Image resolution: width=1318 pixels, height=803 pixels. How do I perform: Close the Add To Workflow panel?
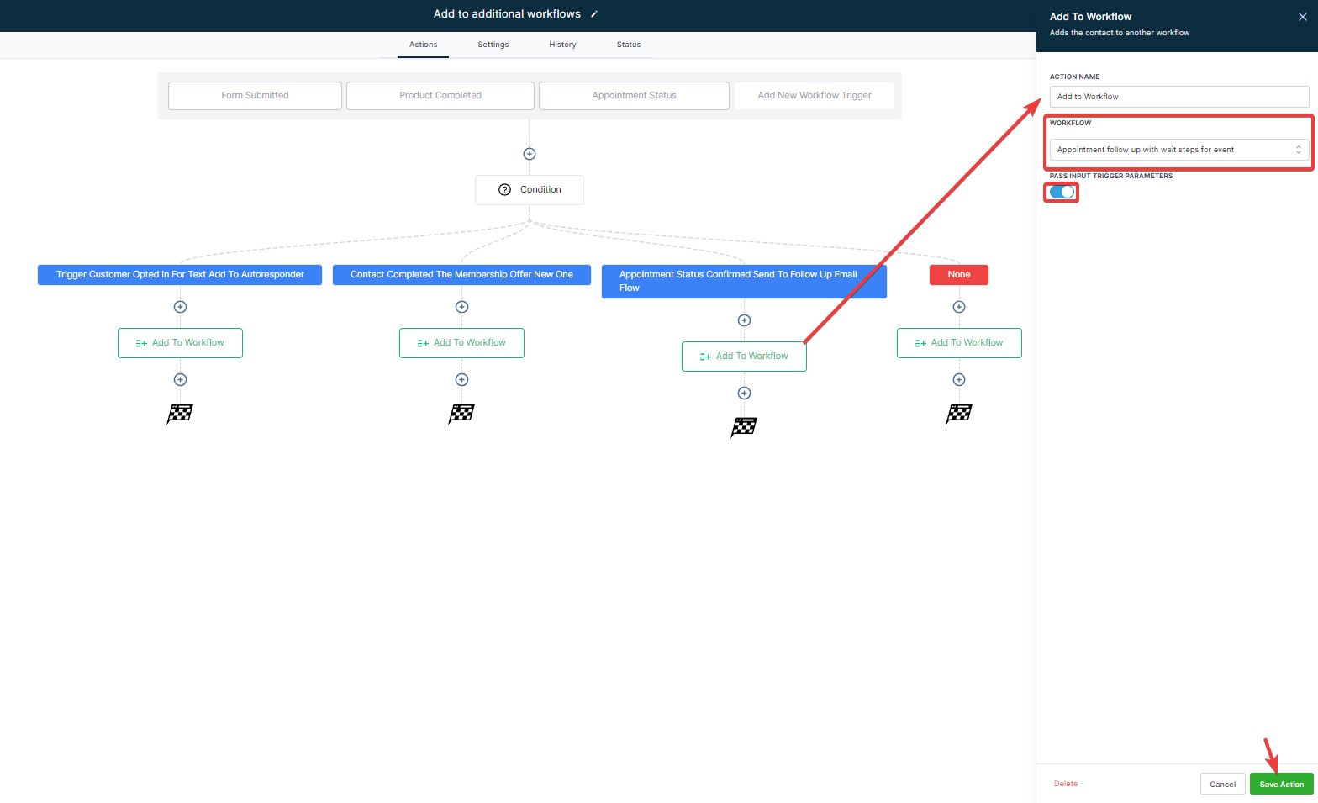(1302, 17)
